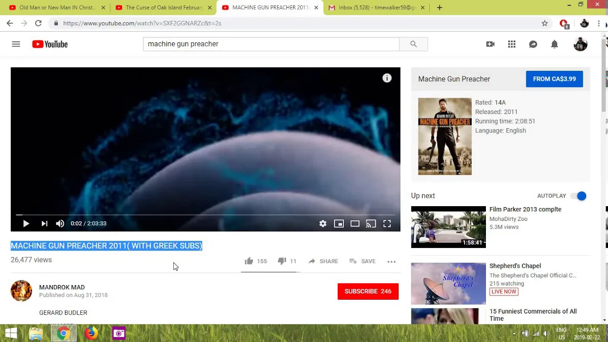Show hidden system tray icons
608x342 pixels.
(514, 333)
